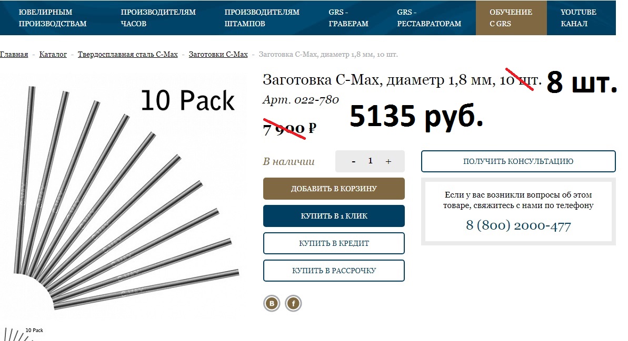
Task: Choose Купить в кредит option
Action: pos(334,243)
